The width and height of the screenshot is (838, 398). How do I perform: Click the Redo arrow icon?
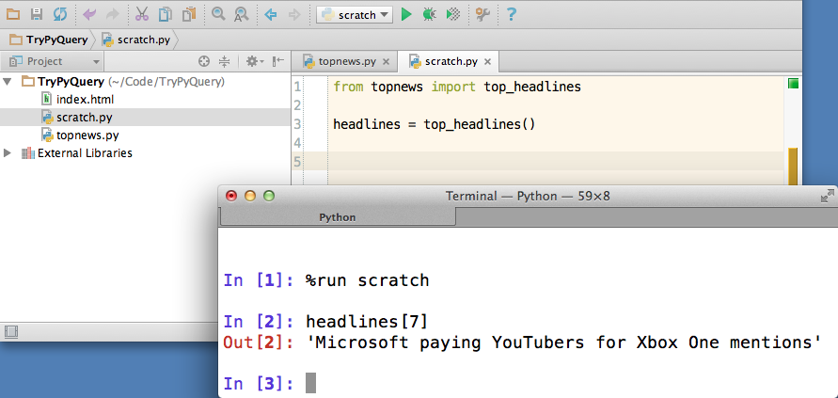click(x=112, y=14)
